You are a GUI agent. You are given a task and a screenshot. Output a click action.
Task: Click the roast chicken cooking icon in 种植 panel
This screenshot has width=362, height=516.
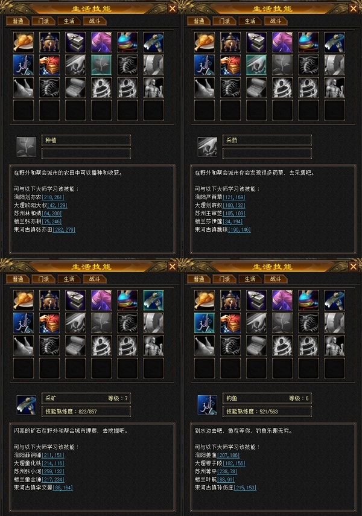[24, 42]
